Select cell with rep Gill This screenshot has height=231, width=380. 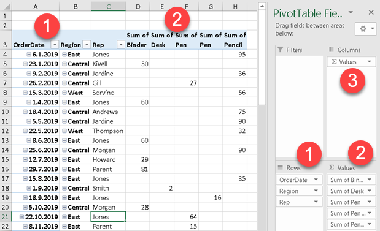click(108, 83)
